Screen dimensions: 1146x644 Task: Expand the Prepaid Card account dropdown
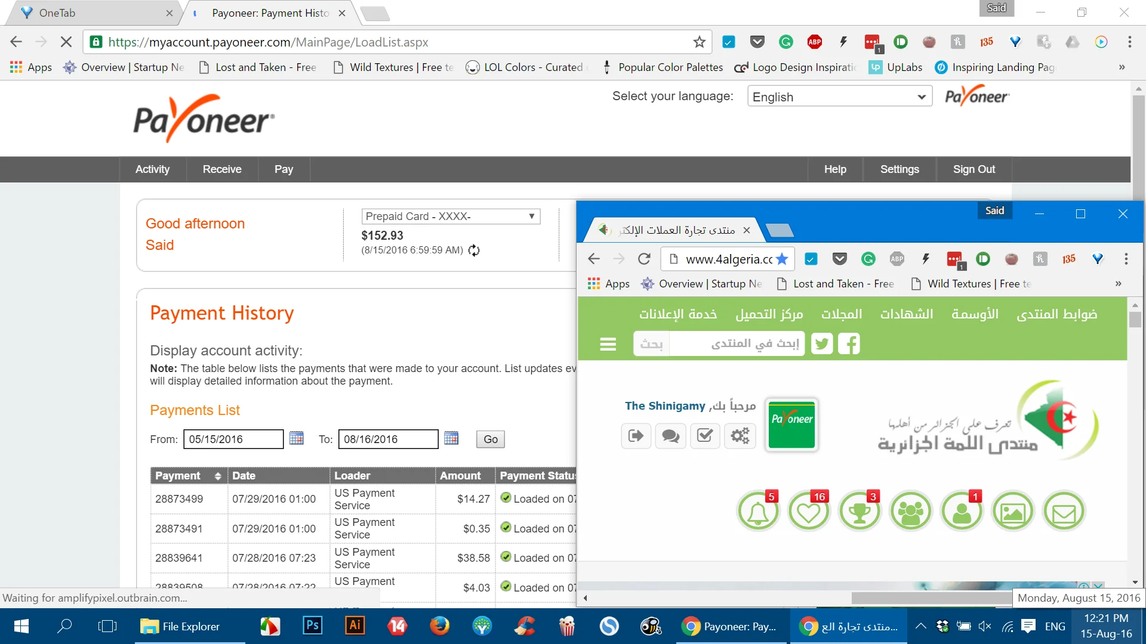pos(451,216)
